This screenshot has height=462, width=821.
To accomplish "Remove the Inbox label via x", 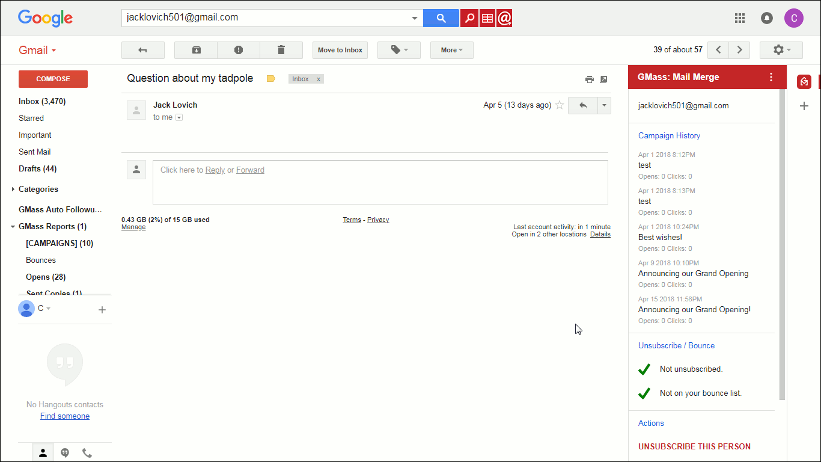I will tap(319, 79).
